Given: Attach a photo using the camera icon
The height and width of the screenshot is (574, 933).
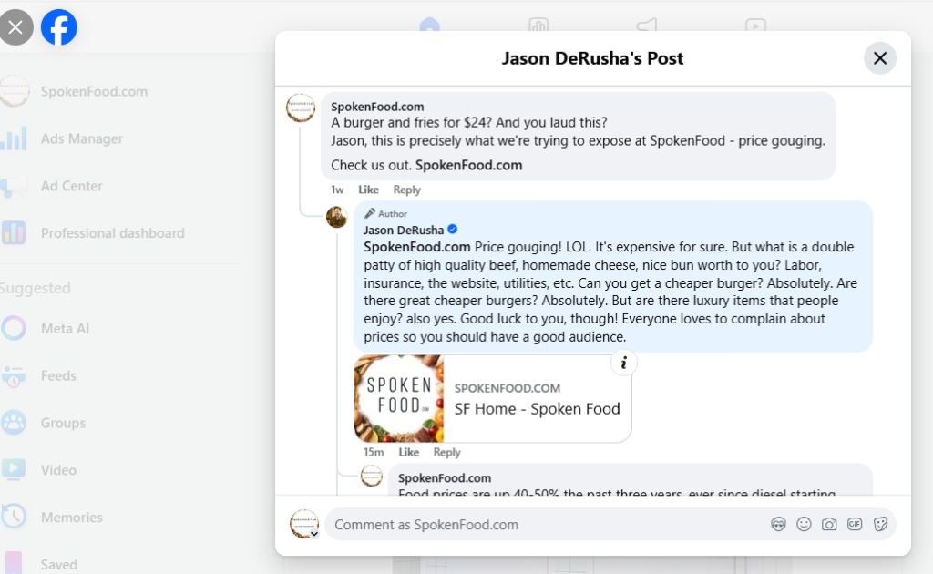Looking at the screenshot, I should coord(829,524).
